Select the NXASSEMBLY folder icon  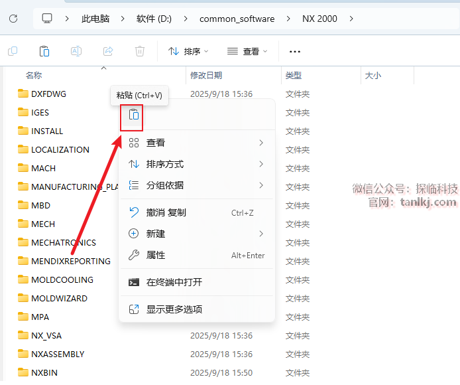[23, 354]
